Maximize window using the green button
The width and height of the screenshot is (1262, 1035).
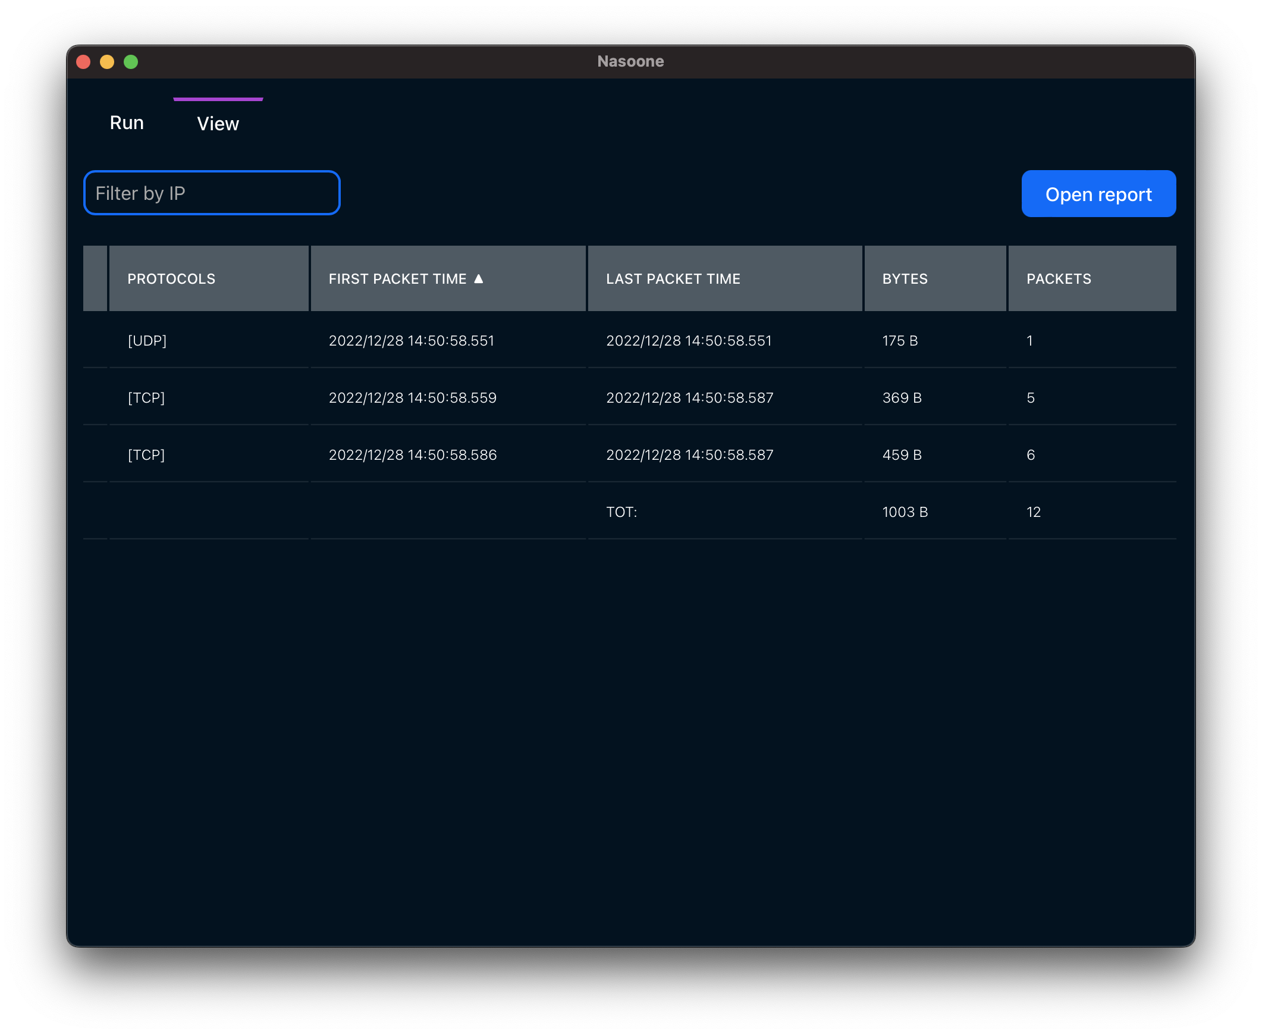(x=131, y=62)
